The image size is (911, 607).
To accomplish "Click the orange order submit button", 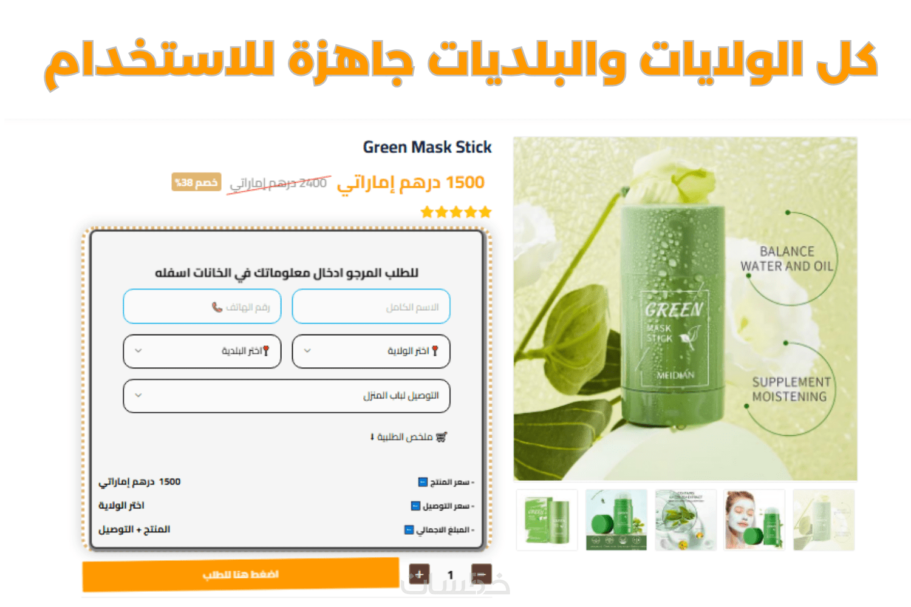I will click(241, 574).
